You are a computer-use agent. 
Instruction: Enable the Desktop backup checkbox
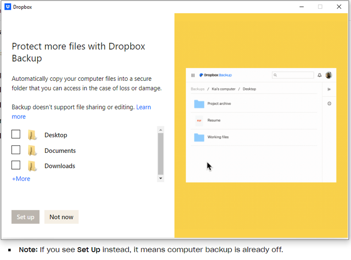click(x=16, y=134)
